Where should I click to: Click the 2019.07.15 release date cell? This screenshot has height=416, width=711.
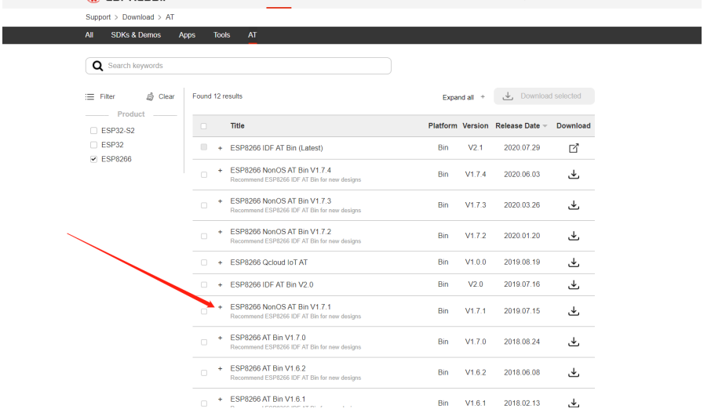(x=522, y=311)
